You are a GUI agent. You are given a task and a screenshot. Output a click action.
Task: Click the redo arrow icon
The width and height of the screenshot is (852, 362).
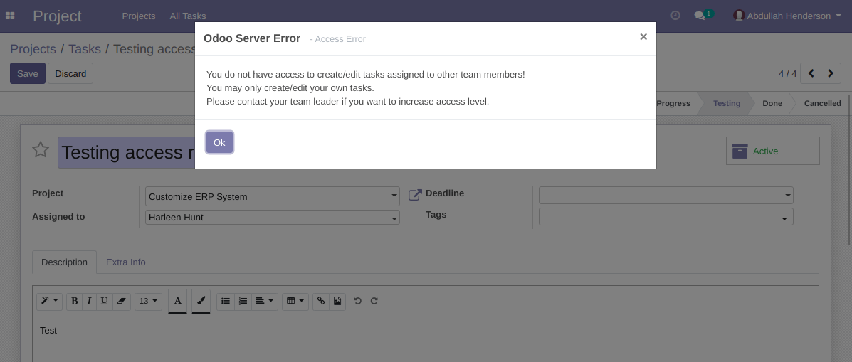coord(374,301)
